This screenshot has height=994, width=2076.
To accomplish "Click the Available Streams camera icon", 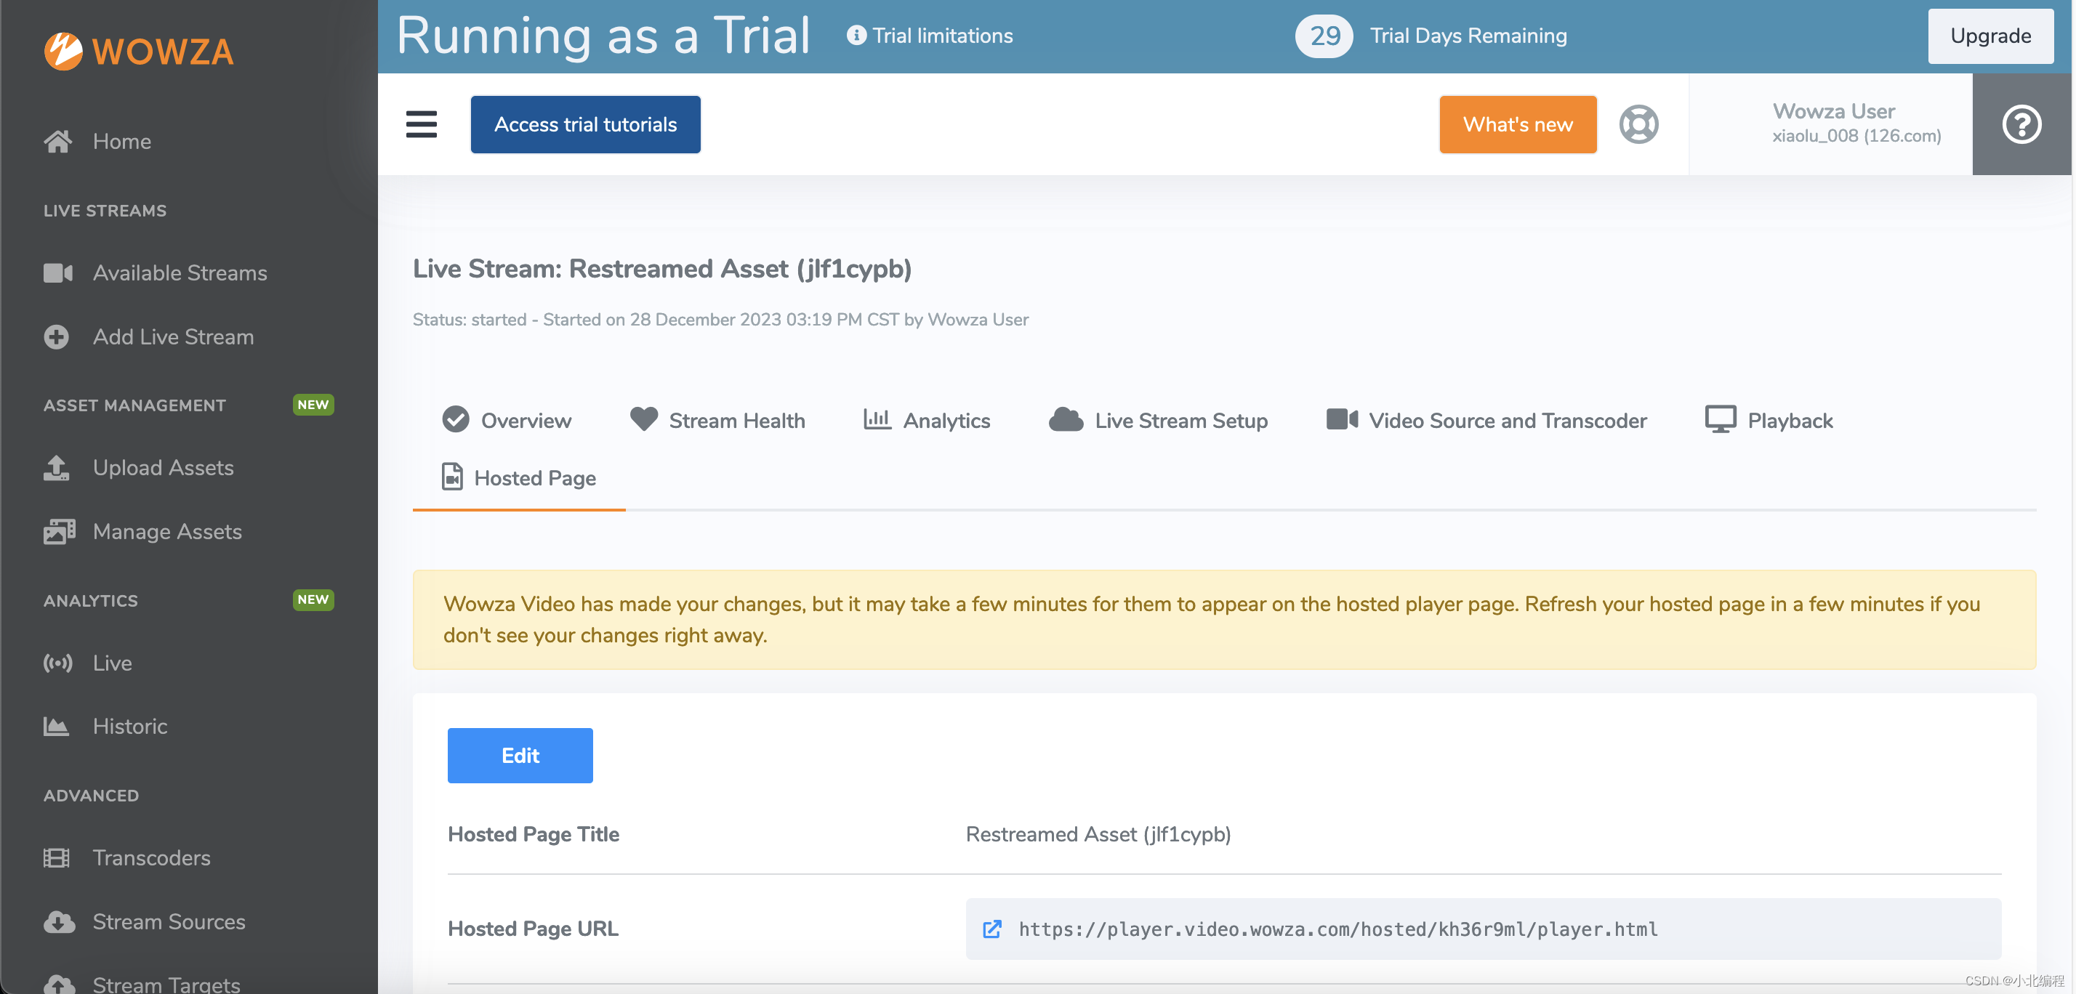I will tap(57, 273).
